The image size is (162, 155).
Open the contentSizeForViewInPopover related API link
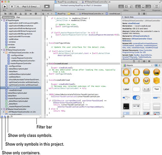click(145, 43)
